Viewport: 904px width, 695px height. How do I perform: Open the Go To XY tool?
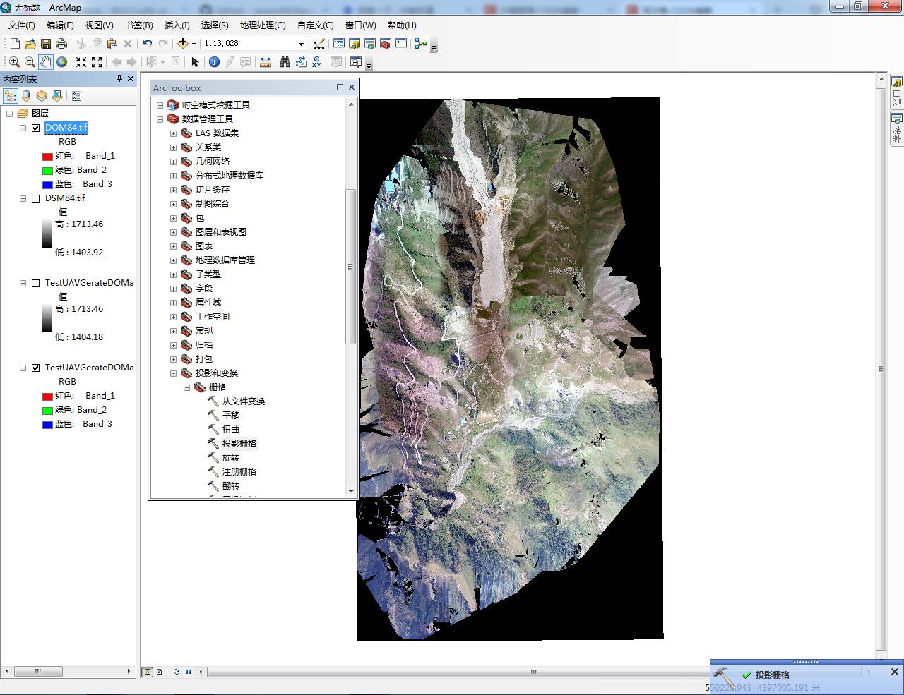click(x=316, y=62)
